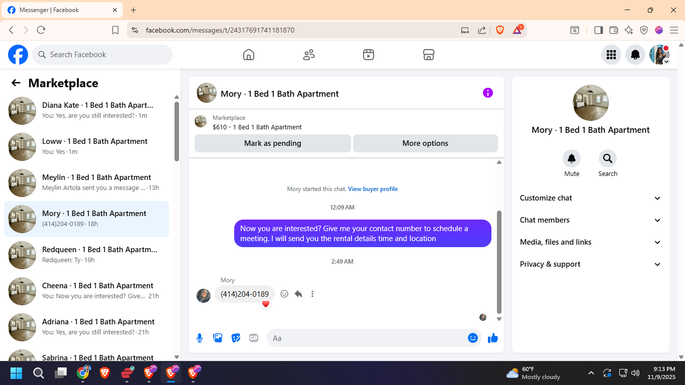685x385 pixels.
Task: Click Mark as pending button
Action: [x=273, y=143]
